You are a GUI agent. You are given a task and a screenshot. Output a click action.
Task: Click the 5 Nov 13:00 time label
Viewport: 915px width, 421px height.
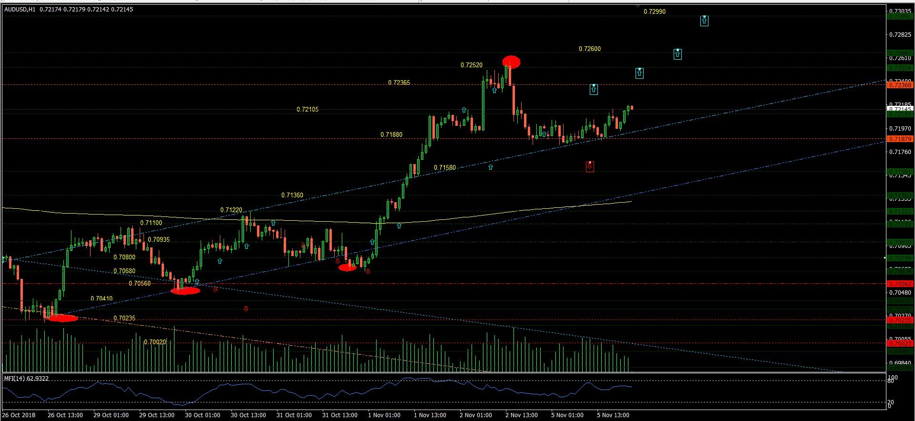pyautogui.click(x=613, y=415)
